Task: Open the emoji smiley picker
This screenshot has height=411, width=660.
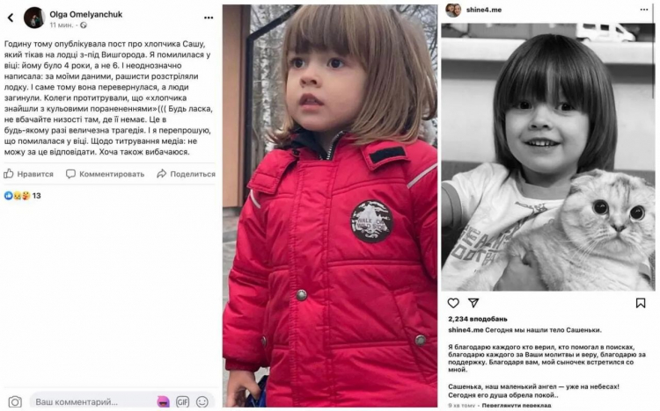Action: click(202, 401)
